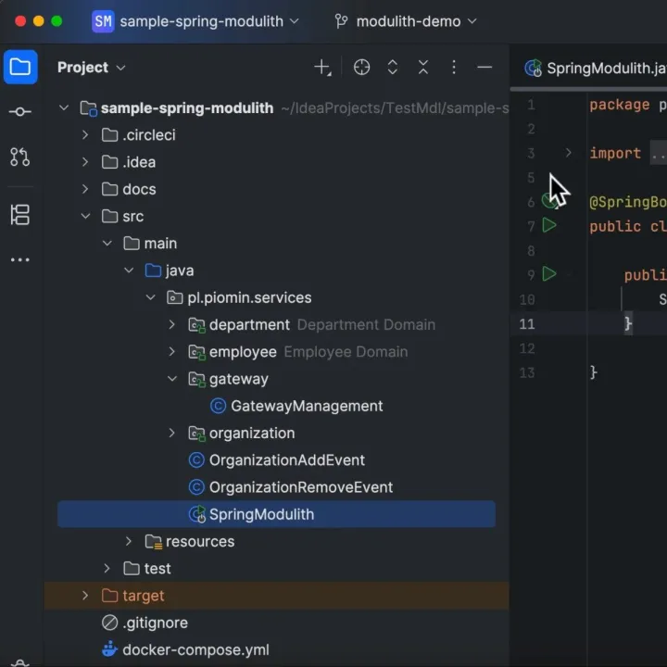Collapse the src folder
This screenshot has height=667, width=667.
click(x=85, y=216)
